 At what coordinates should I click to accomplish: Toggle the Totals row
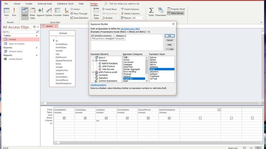point(151,12)
